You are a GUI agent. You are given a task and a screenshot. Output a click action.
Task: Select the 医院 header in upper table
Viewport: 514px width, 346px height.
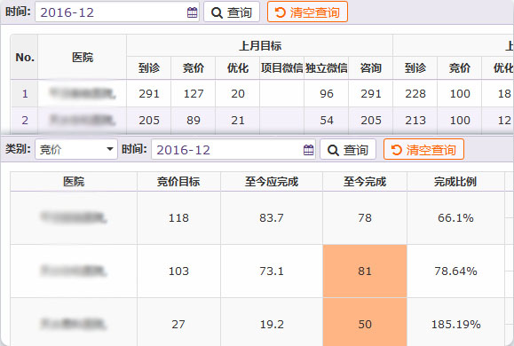click(83, 57)
